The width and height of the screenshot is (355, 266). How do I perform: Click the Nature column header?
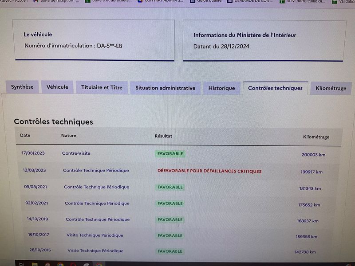(x=69, y=136)
